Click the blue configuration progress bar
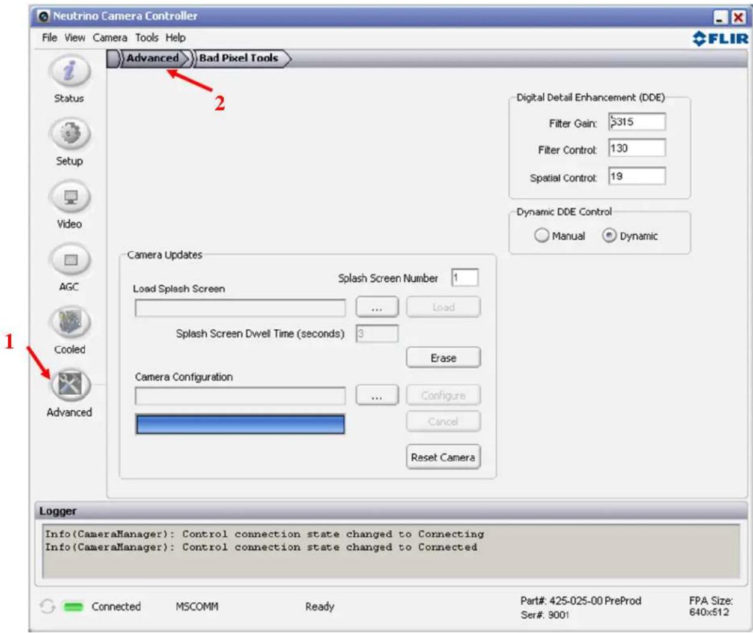The height and width of the screenshot is (633, 753). (240, 424)
